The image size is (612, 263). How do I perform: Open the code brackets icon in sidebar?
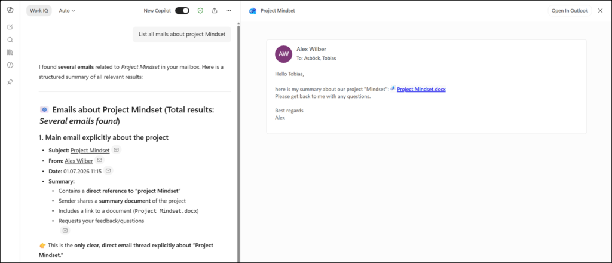click(x=10, y=65)
